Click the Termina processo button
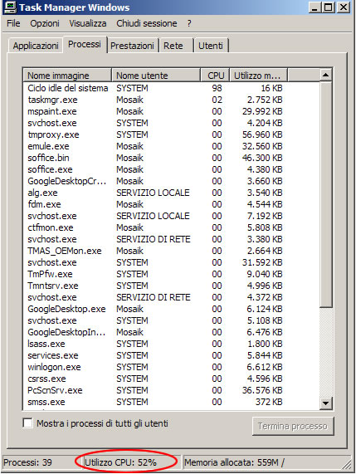 293,426
